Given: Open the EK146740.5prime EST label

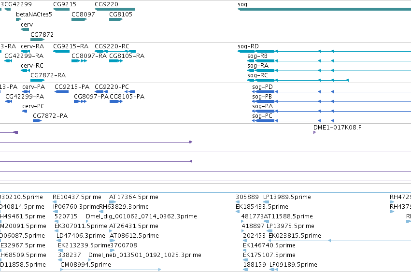Looking at the screenshot, I should click(269, 246).
